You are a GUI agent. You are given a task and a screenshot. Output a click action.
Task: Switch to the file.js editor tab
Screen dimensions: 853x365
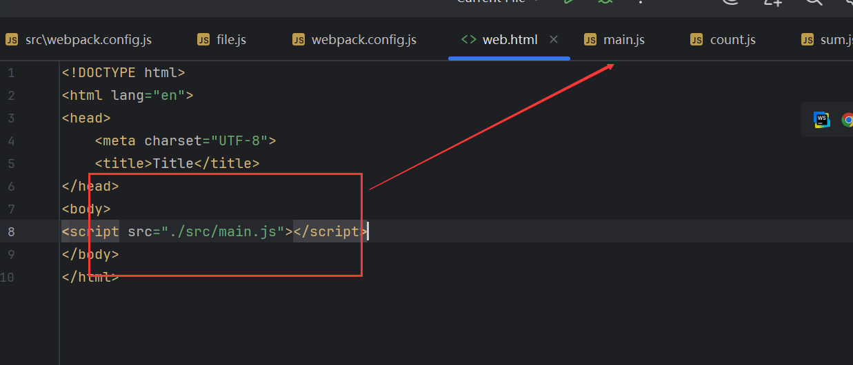(x=222, y=39)
